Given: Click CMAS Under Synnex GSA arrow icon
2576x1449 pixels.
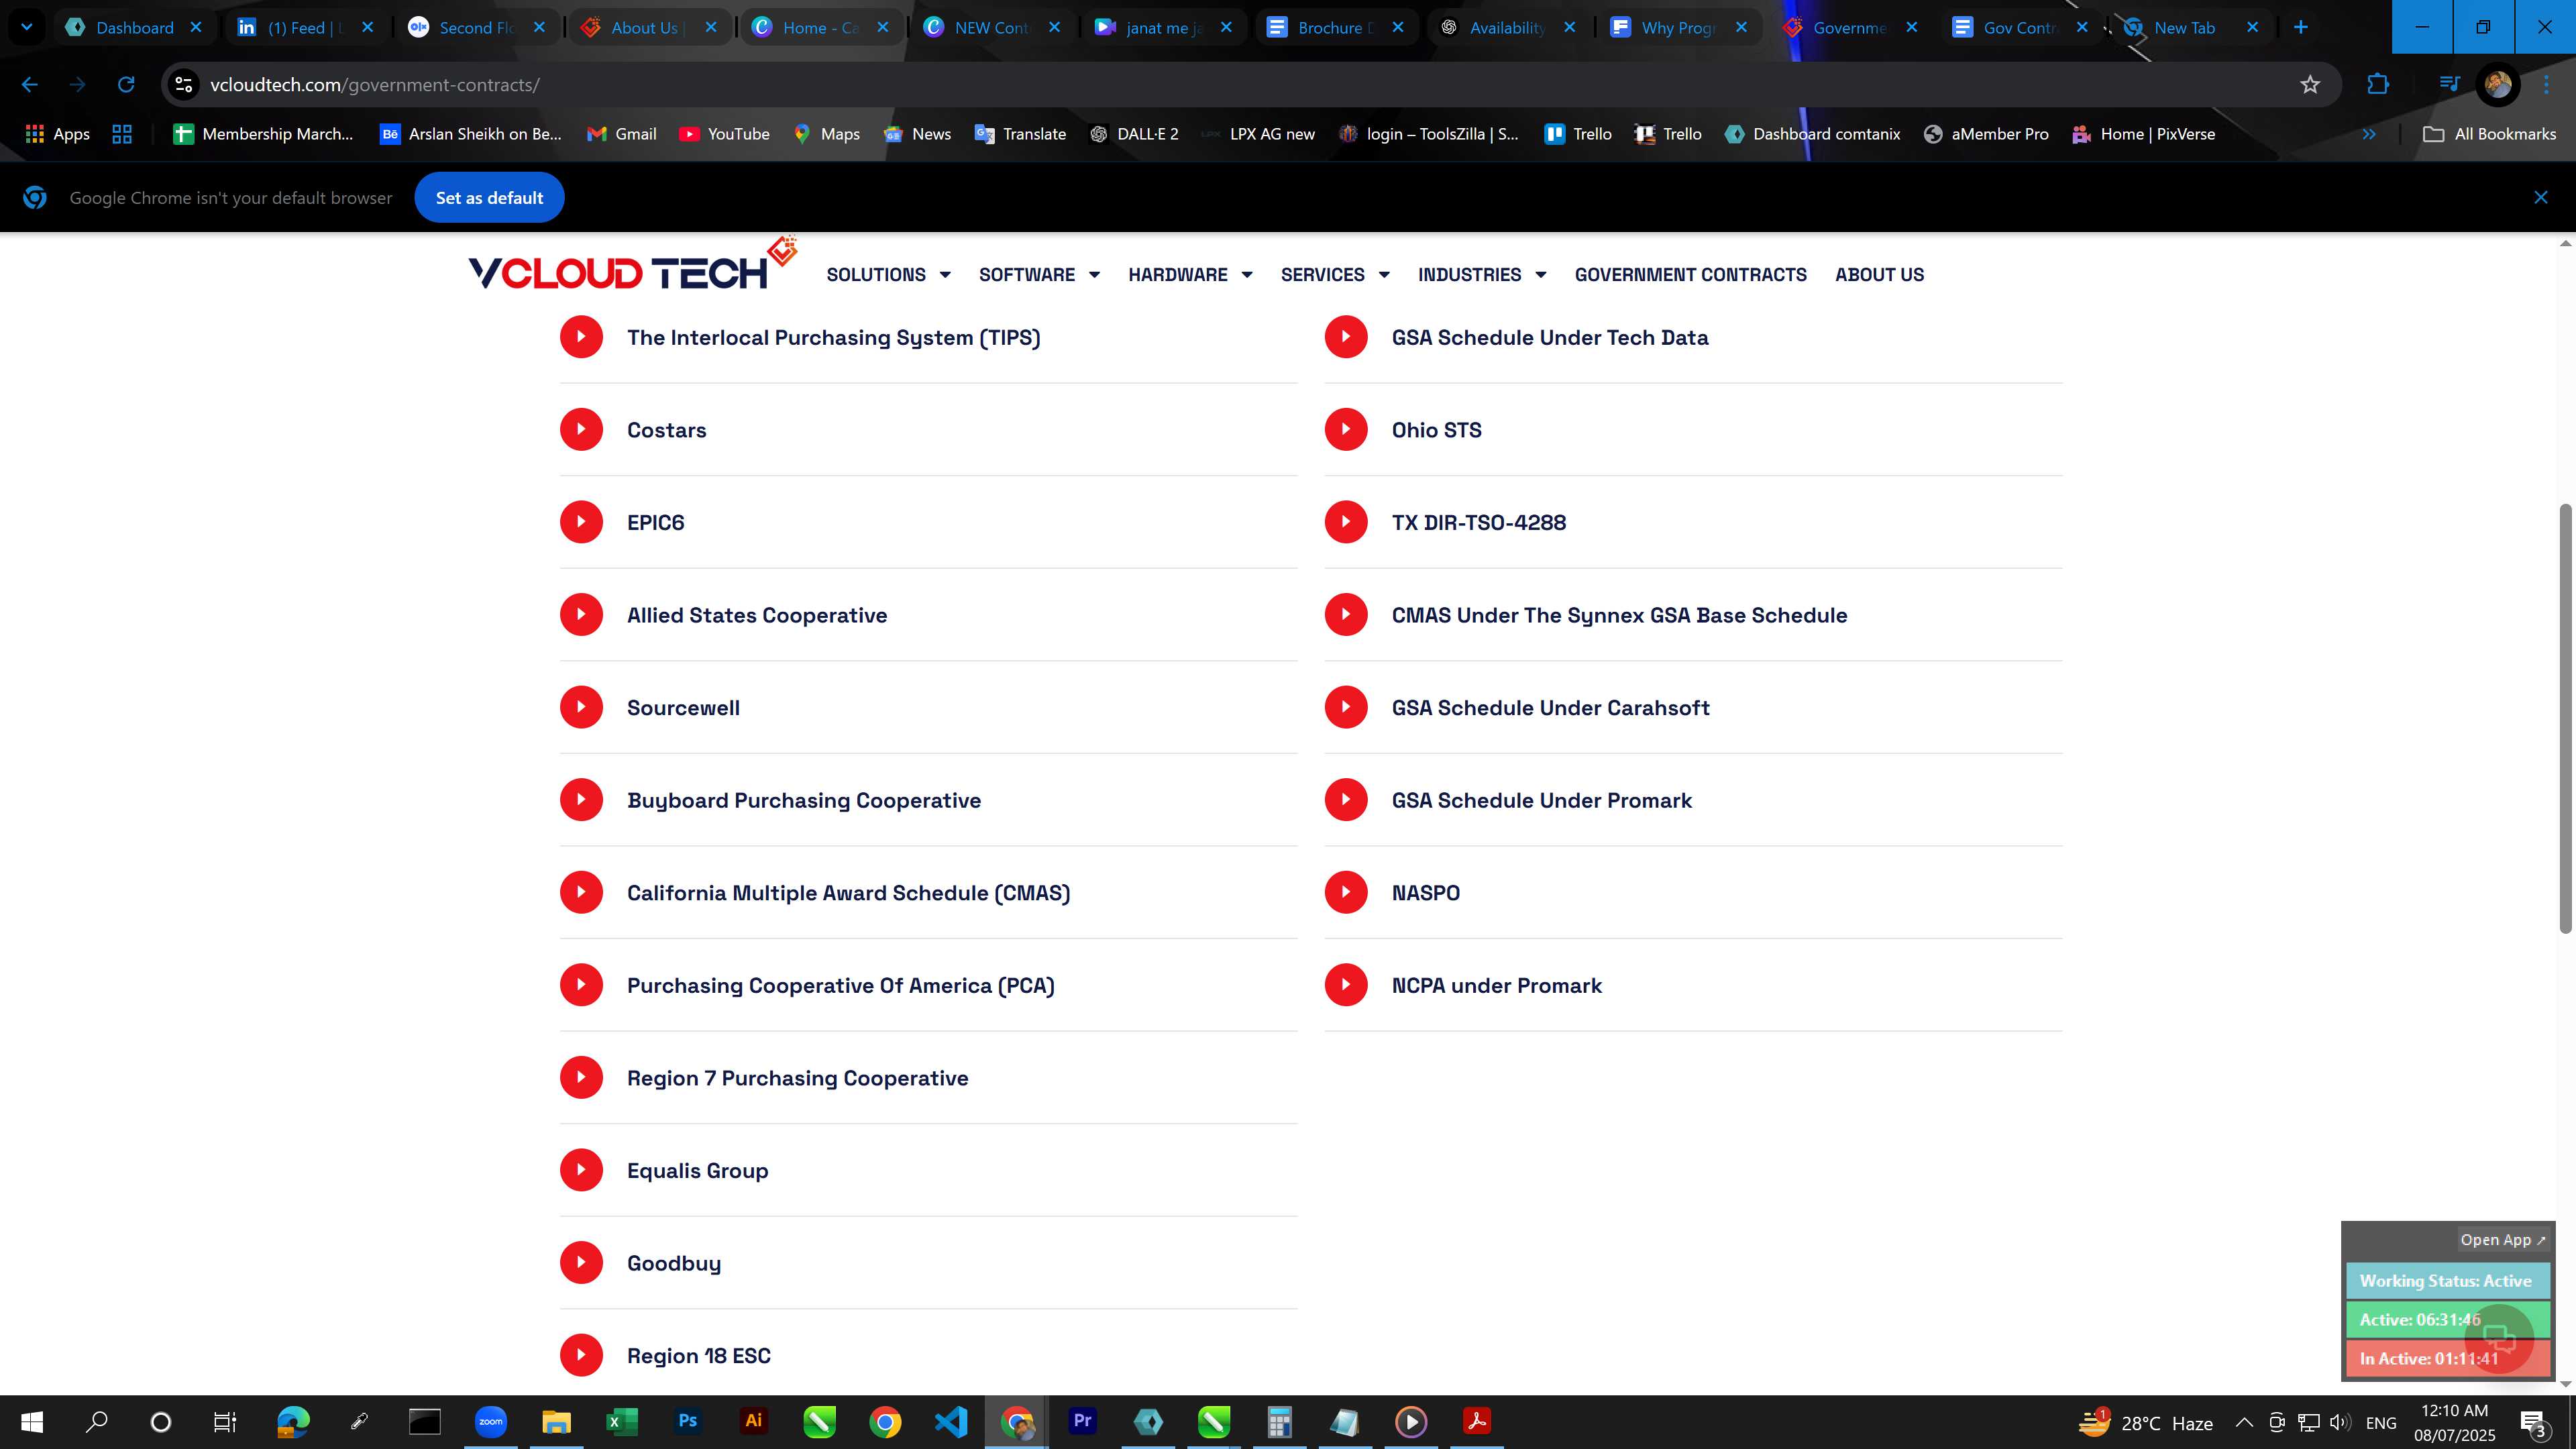Looking at the screenshot, I should (x=1346, y=615).
